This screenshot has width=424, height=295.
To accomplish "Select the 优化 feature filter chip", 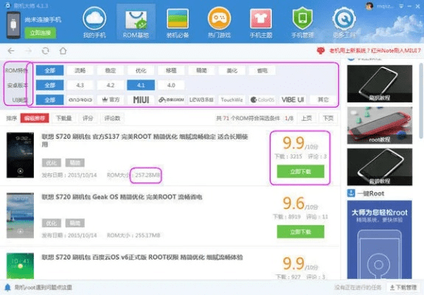I will coord(141,71).
